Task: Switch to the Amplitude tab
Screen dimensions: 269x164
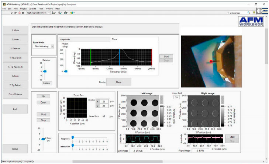Action: (65, 39)
